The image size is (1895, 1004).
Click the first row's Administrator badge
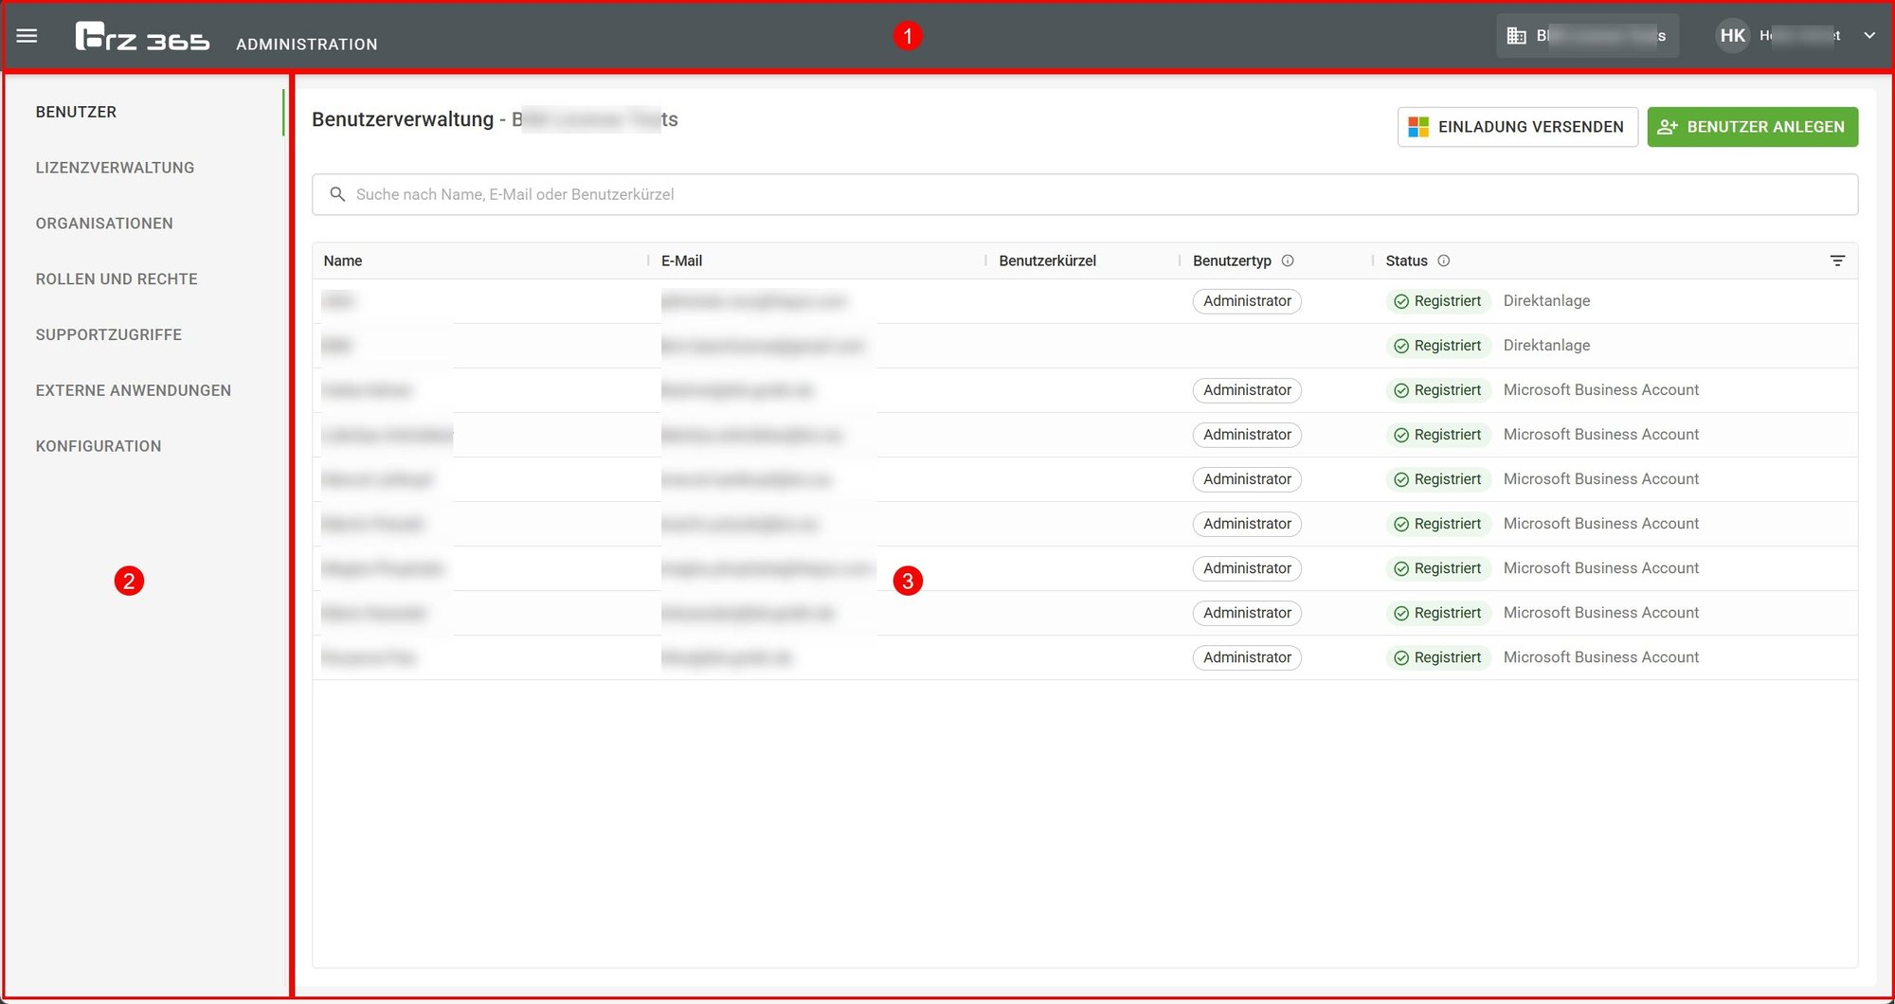coord(1247,301)
